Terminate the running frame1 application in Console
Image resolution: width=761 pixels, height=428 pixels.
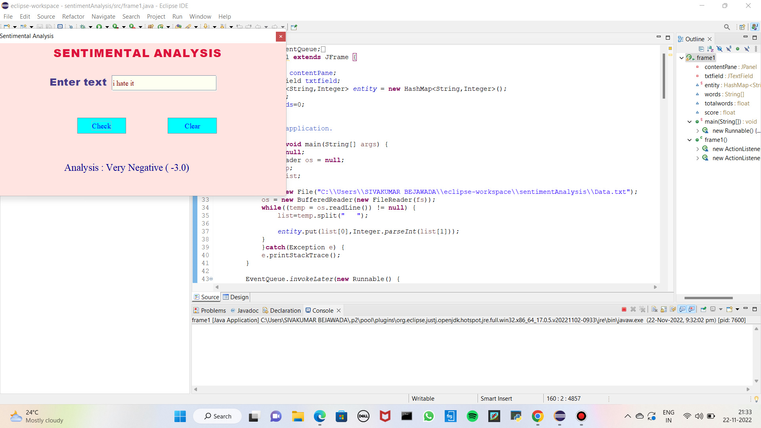[624, 310]
